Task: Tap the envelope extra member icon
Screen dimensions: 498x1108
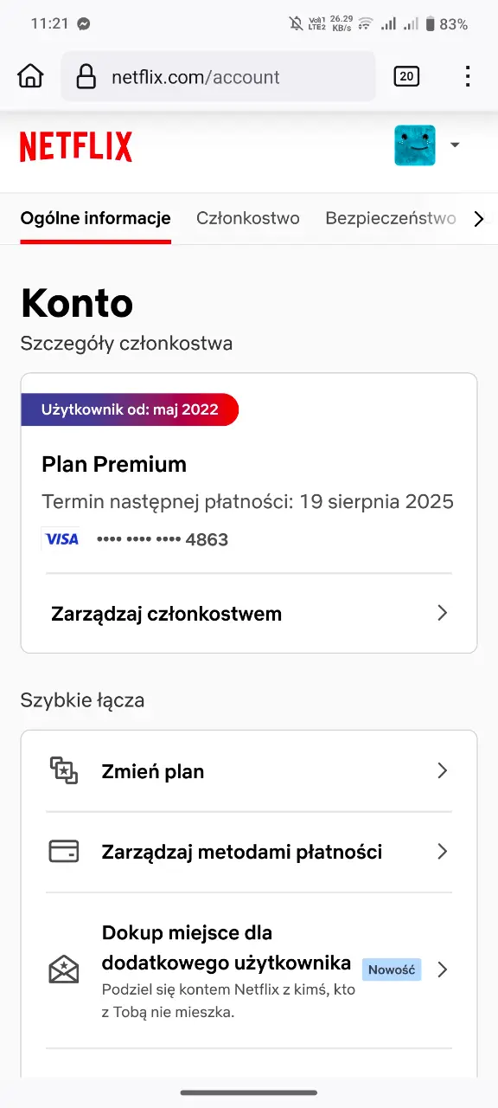Action: coord(64,969)
